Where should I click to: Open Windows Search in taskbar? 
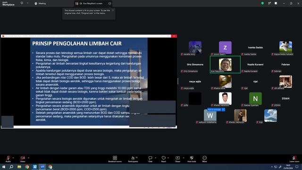[x=11, y=167]
